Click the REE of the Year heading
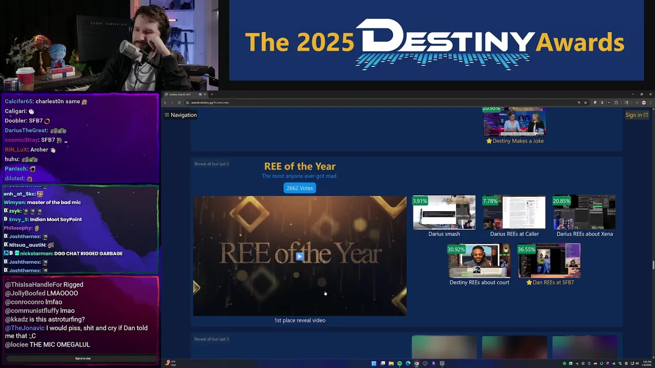The width and height of the screenshot is (655, 368). [300, 166]
